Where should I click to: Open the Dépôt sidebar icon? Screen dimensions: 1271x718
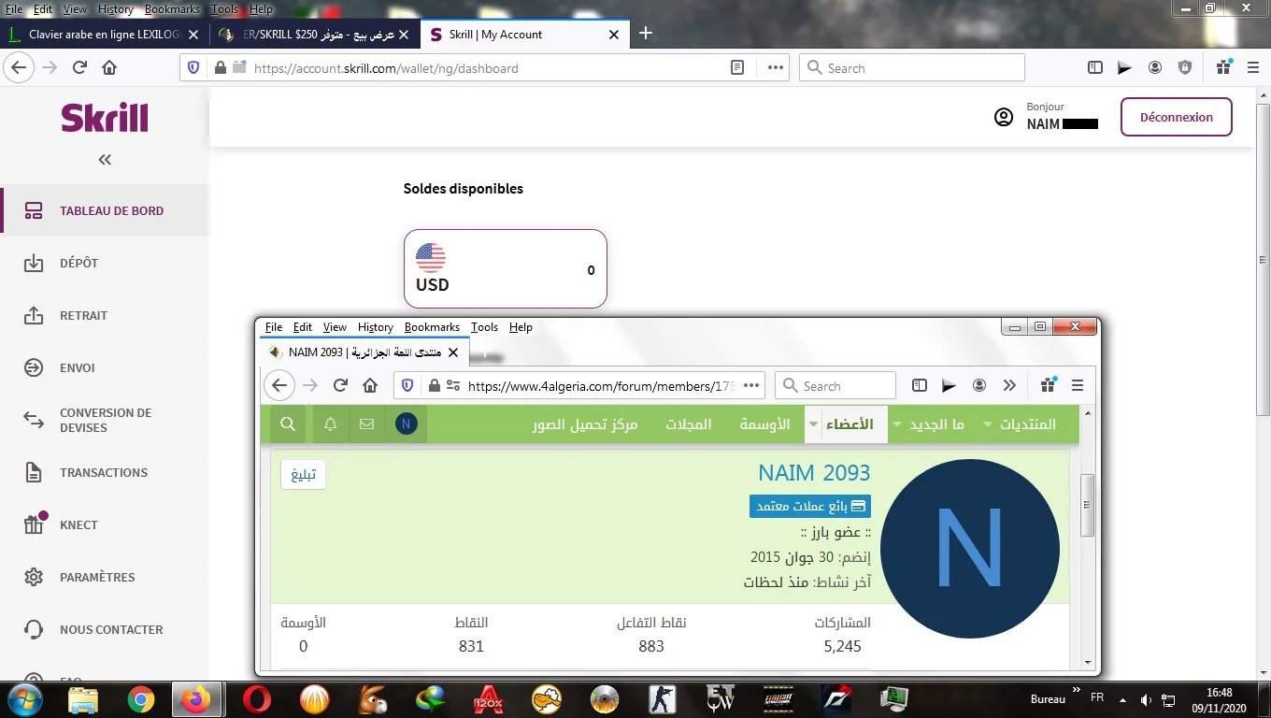(x=34, y=264)
